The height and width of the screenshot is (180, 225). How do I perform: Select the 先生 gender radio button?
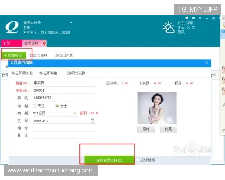34,106
